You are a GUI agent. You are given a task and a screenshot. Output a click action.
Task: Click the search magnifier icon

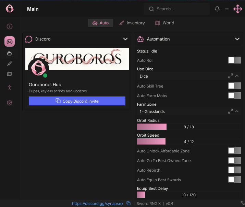pyautogui.click(x=151, y=9)
